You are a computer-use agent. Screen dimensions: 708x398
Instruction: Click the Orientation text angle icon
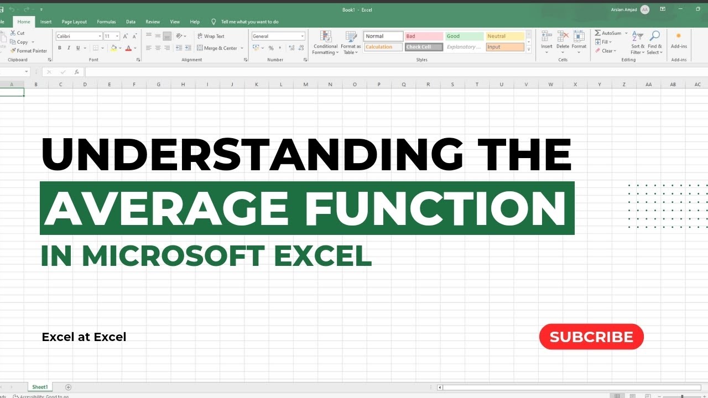click(180, 36)
